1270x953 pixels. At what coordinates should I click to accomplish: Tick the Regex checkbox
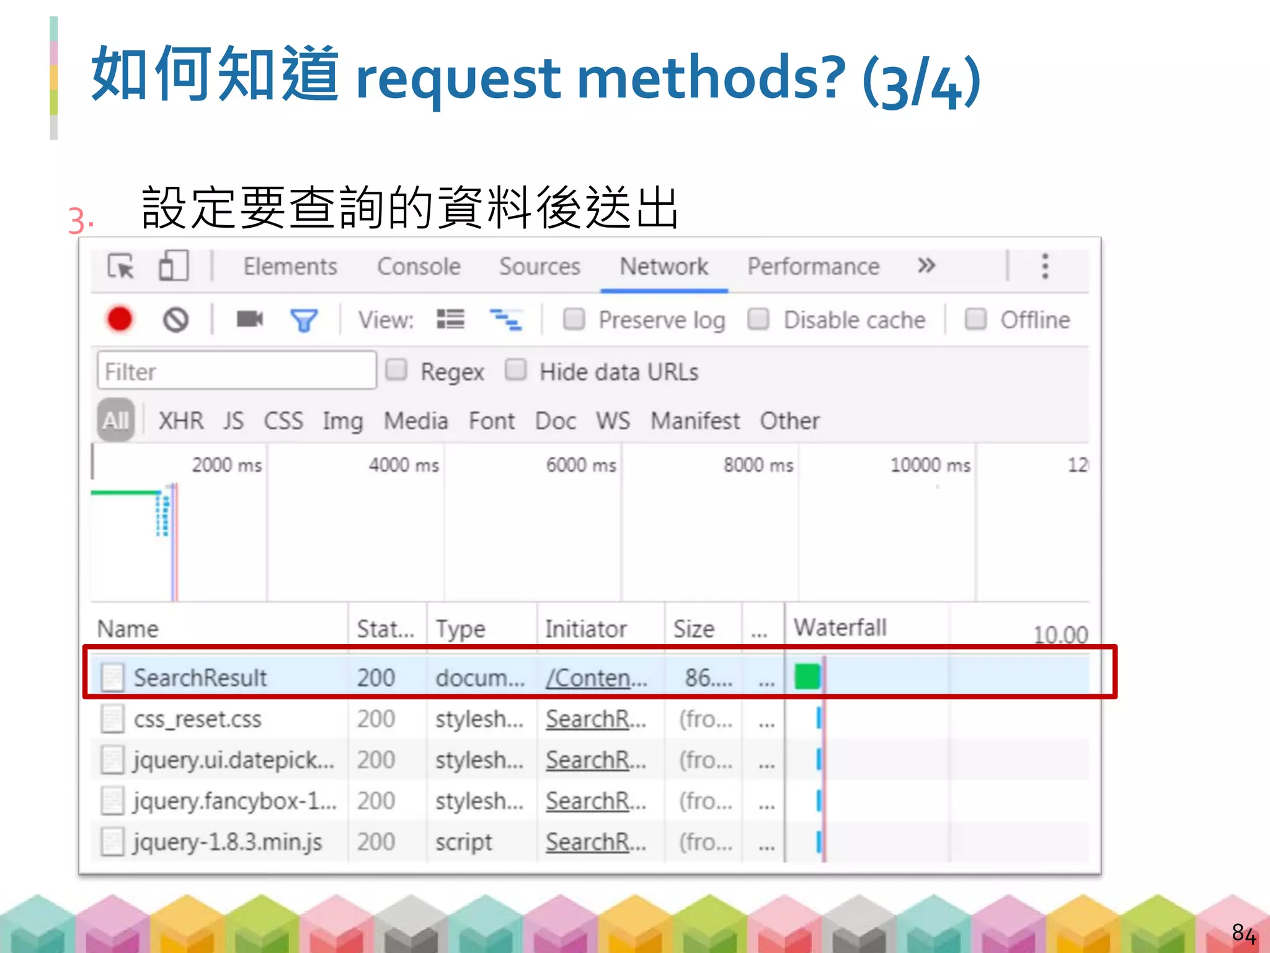click(x=396, y=371)
